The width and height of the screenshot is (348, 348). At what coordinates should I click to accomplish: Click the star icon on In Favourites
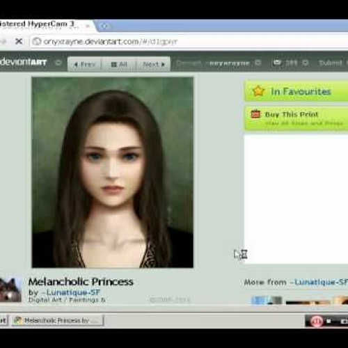[x=258, y=91]
